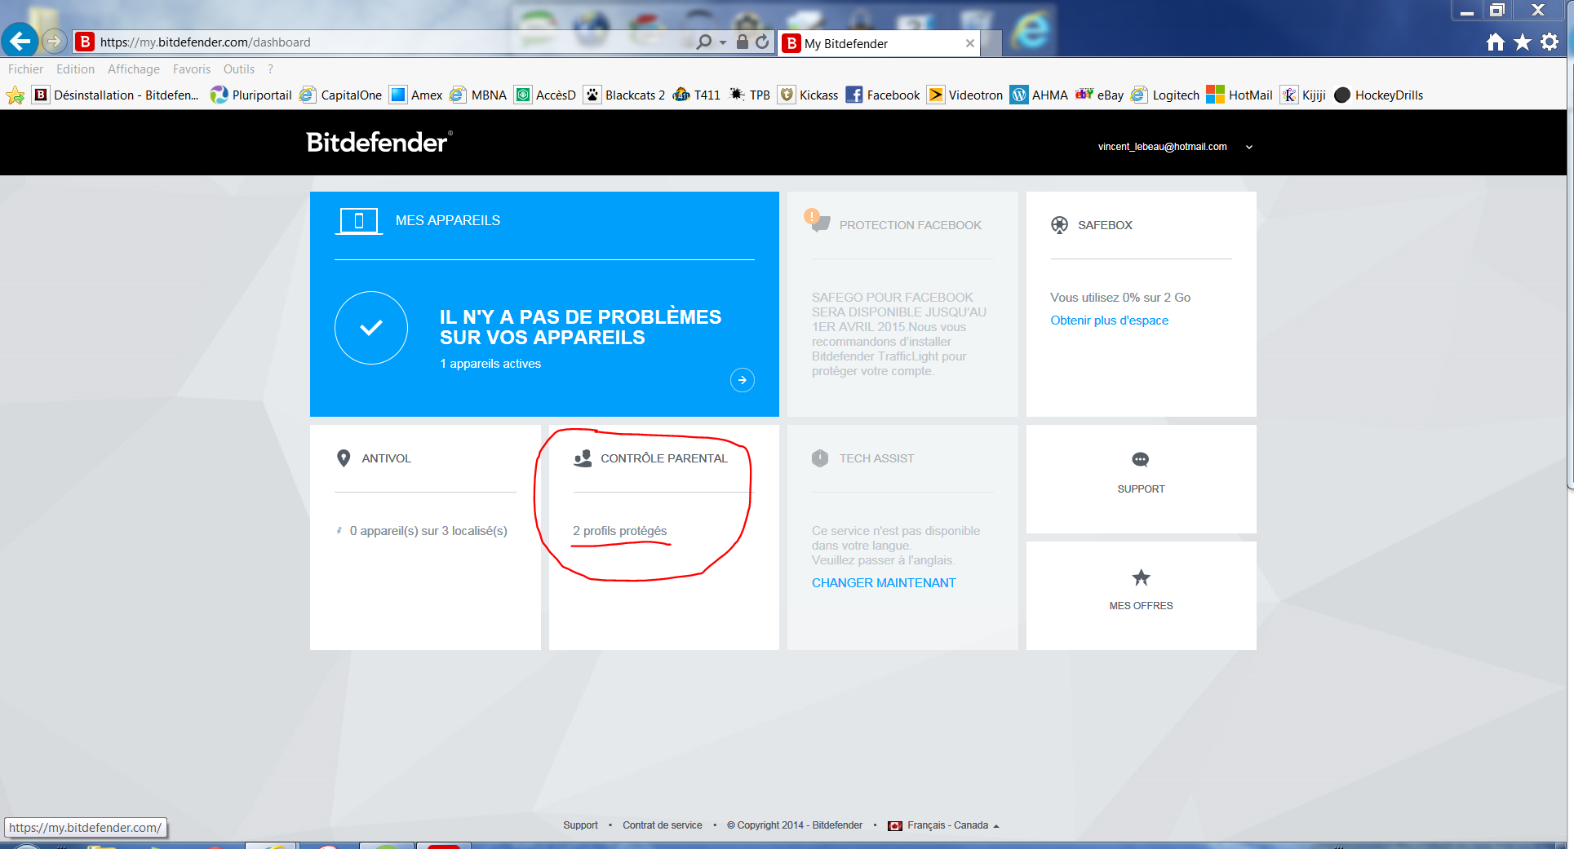The image size is (1574, 849).
Task: Select the My Bitdefender browser tab
Action: (x=879, y=43)
